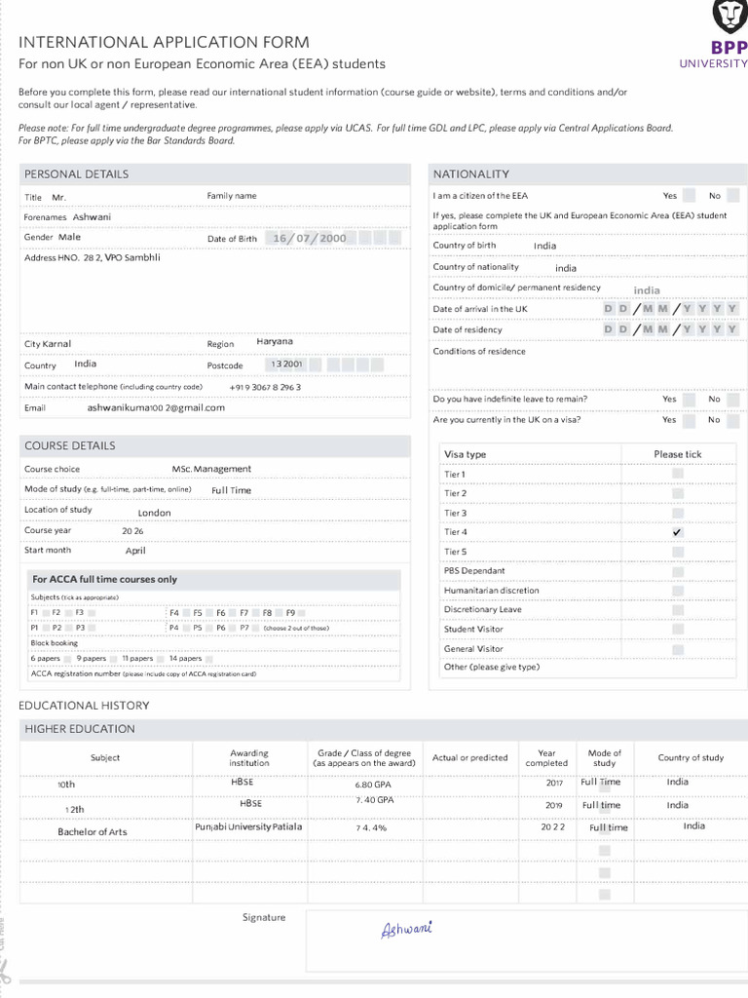Tick Yes for currently in UK on visa
Viewport: 748px width, 998px height.
click(x=689, y=421)
